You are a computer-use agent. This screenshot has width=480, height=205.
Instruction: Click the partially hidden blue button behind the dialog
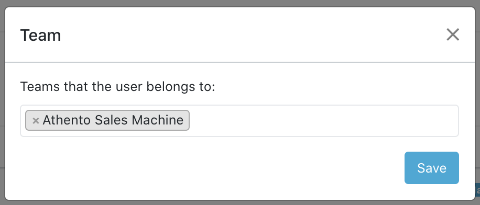[x=477, y=189]
